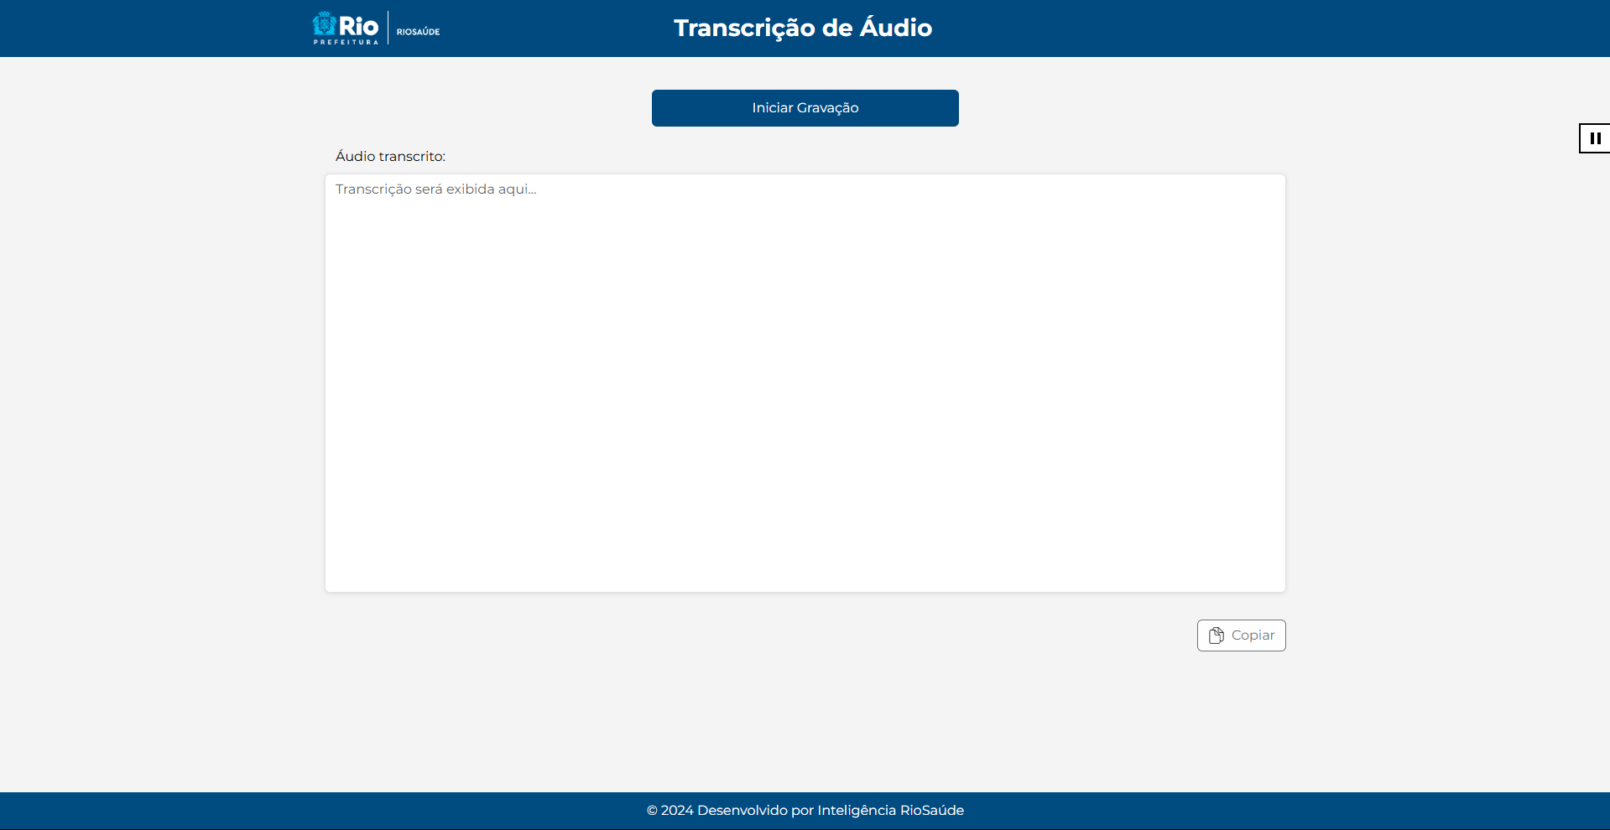Viewport: 1610px width, 830px height.
Task: Click the empty area below the Copiar button
Action: coord(805,721)
